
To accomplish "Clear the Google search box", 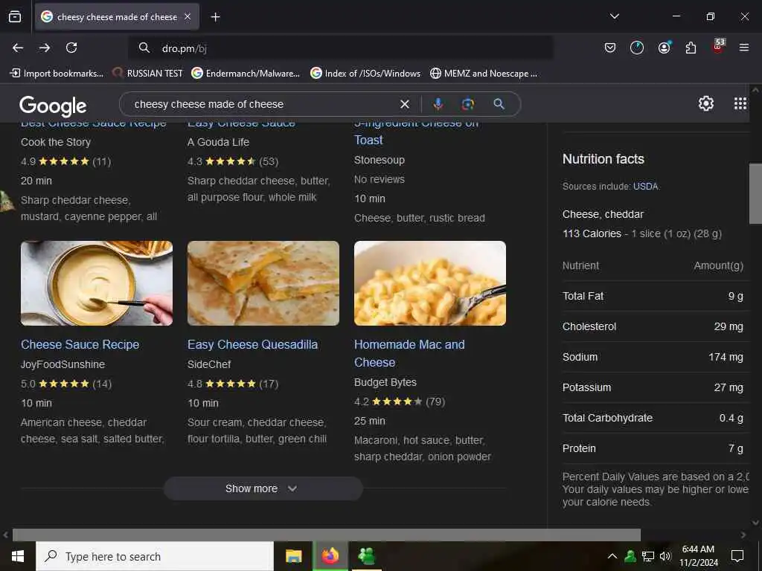I will click(404, 104).
